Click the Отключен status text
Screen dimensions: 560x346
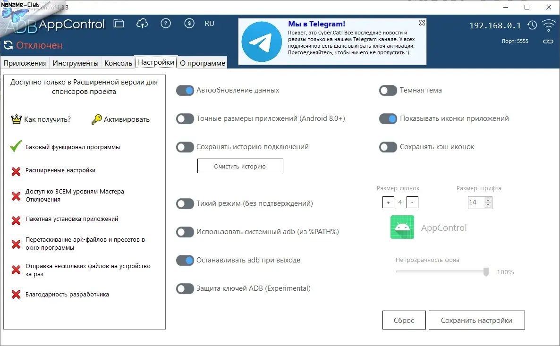39,45
